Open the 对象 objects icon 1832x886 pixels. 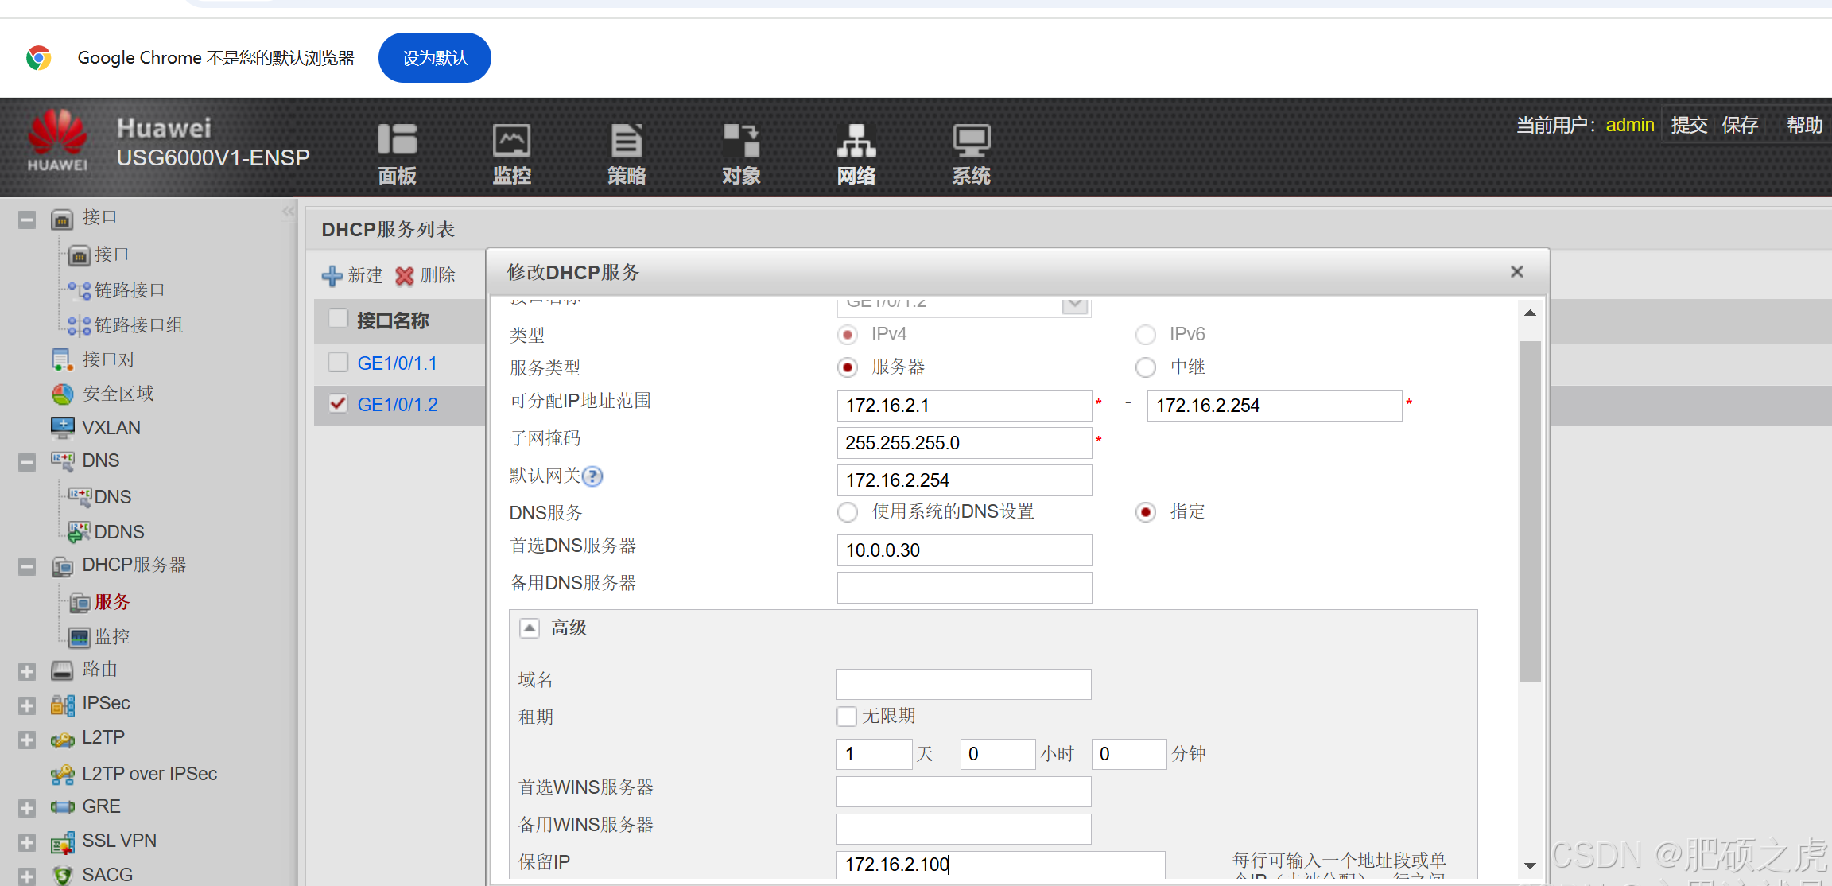click(x=741, y=141)
